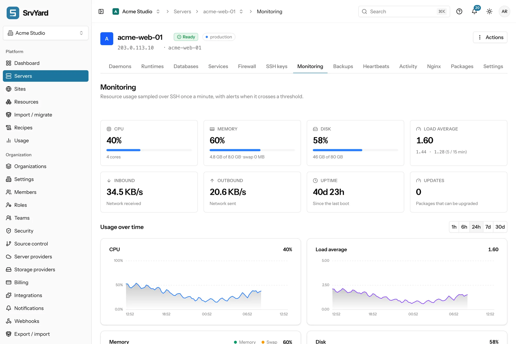Open notifications bell with 20 badge
The height and width of the screenshot is (344, 516).
475,11
